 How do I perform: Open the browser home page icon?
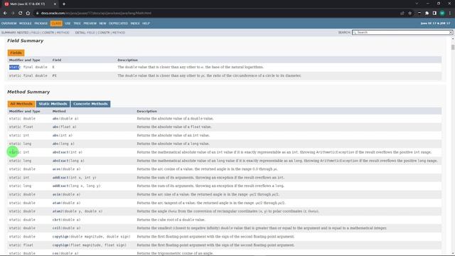pos(28,13)
